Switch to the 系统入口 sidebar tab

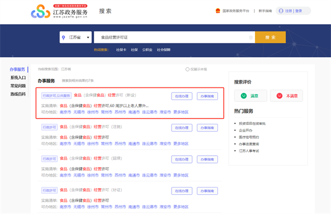point(18,78)
